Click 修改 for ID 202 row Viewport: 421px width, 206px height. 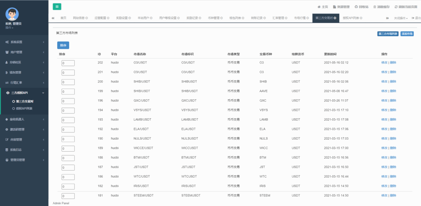(384, 63)
